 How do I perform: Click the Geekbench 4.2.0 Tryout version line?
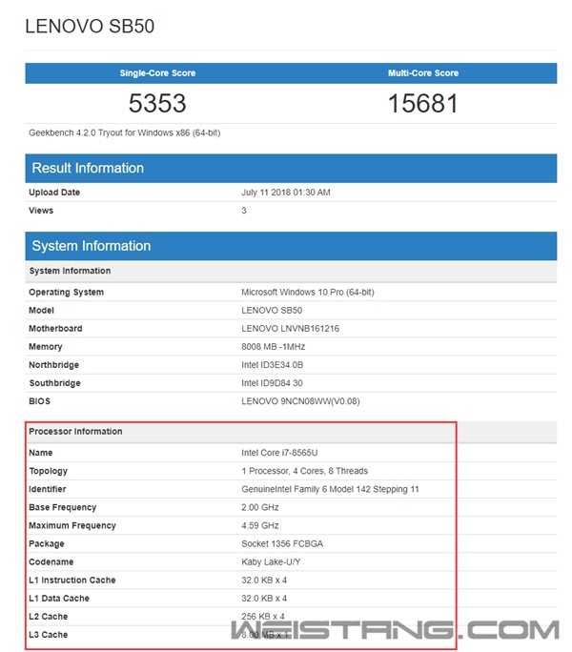(x=124, y=132)
